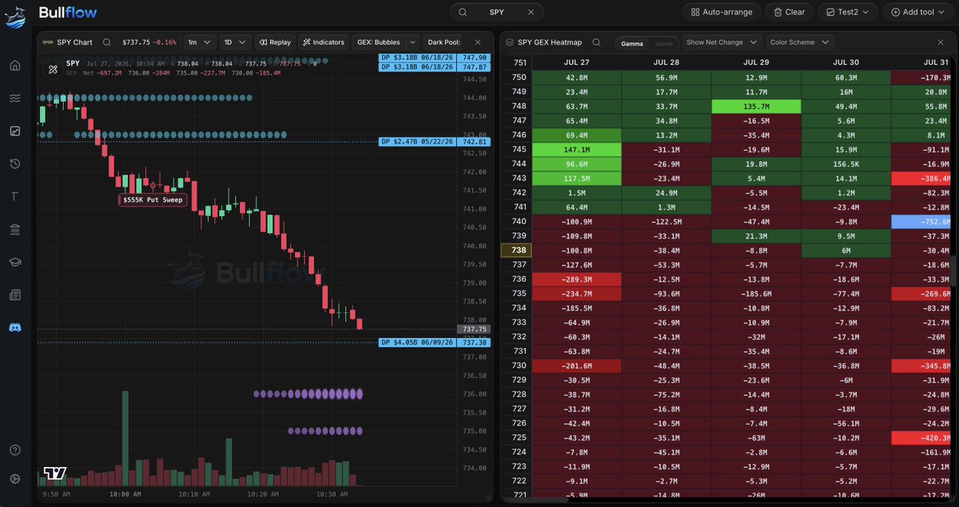Image resolution: width=959 pixels, height=507 pixels.
Task: Click the SPY ticker search field
Action: tap(496, 12)
